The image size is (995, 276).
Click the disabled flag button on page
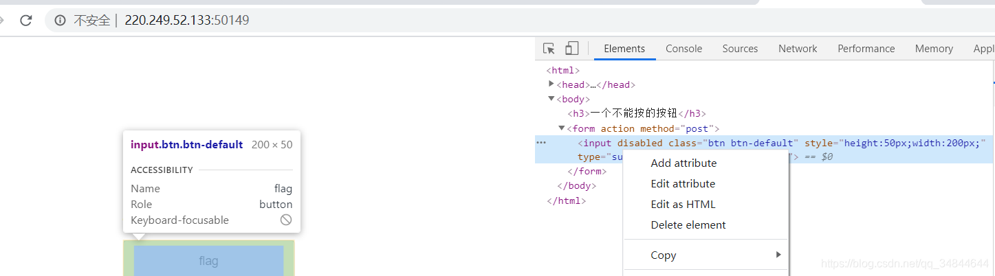(208, 261)
